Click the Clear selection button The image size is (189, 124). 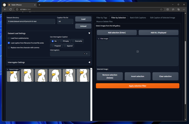(165, 76)
